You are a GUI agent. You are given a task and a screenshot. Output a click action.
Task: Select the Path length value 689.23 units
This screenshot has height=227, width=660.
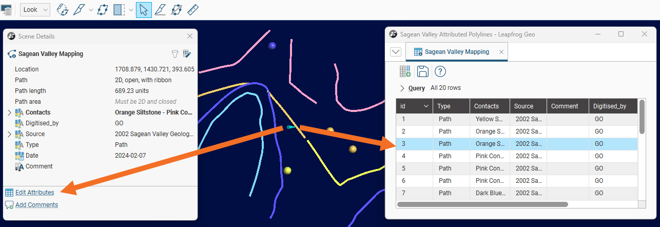pos(133,91)
